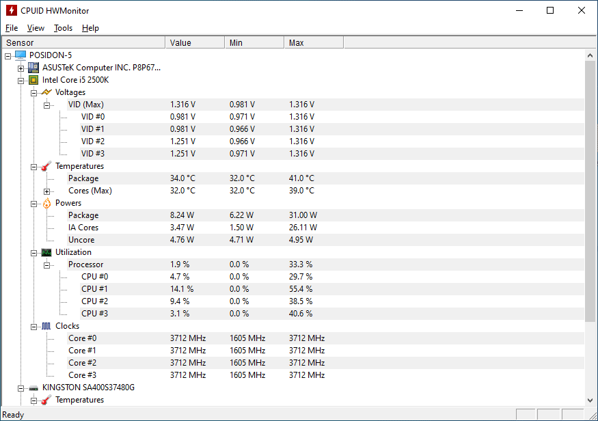
Task: Open the File menu
Action: (x=12, y=28)
